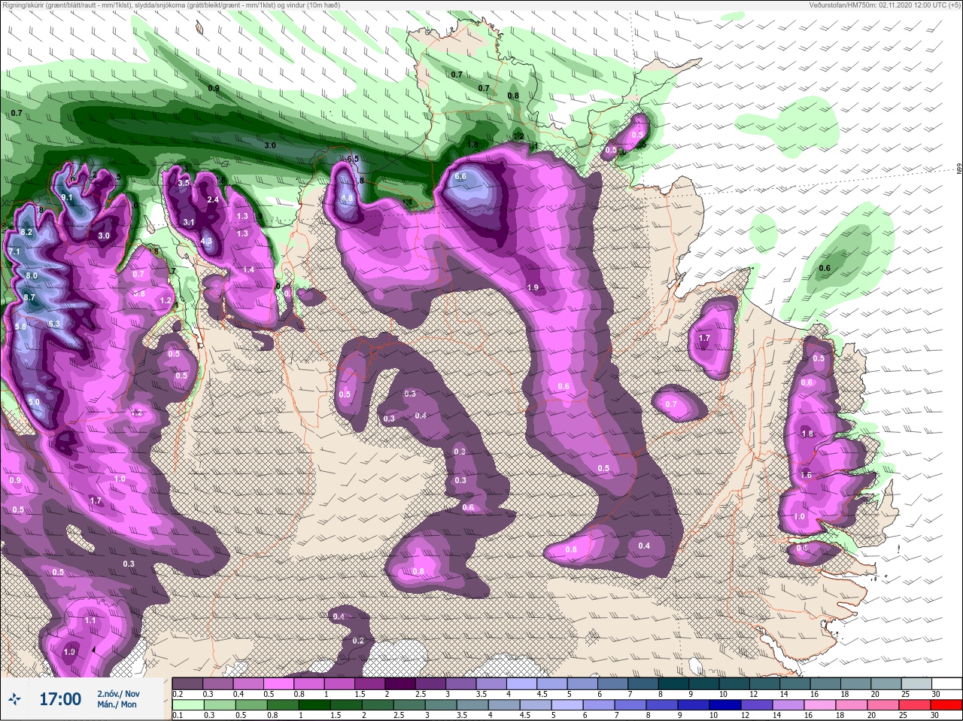The height and width of the screenshot is (721, 963).
Task: Click the 7.1 snowfall value on the map
Action: 14,251
